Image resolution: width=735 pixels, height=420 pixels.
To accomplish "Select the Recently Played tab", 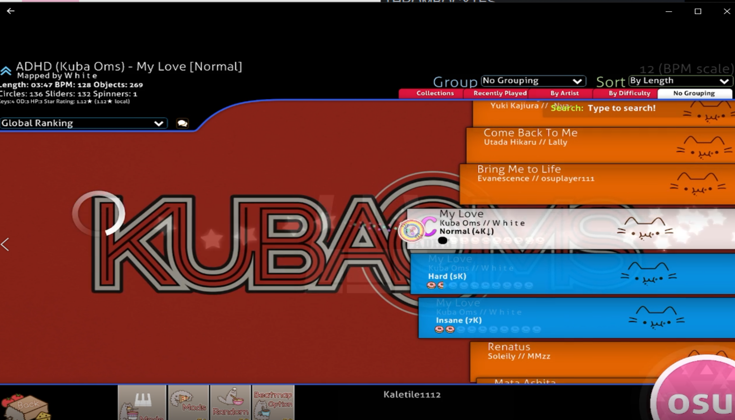I will point(500,93).
